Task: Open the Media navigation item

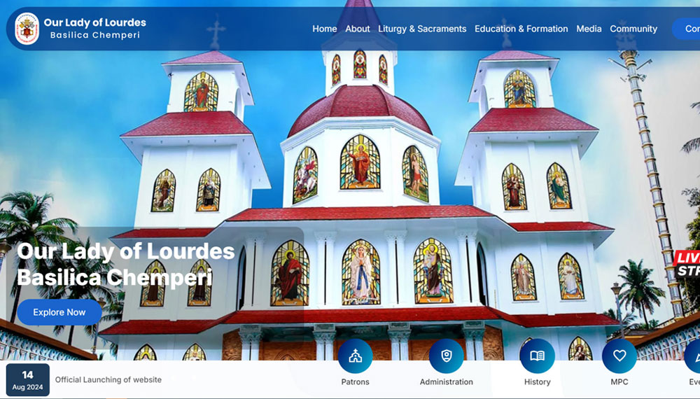Action: click(x=589, y=29)
